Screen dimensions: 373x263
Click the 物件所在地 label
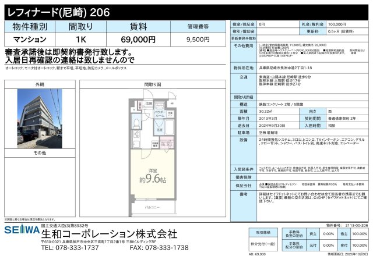244,68
